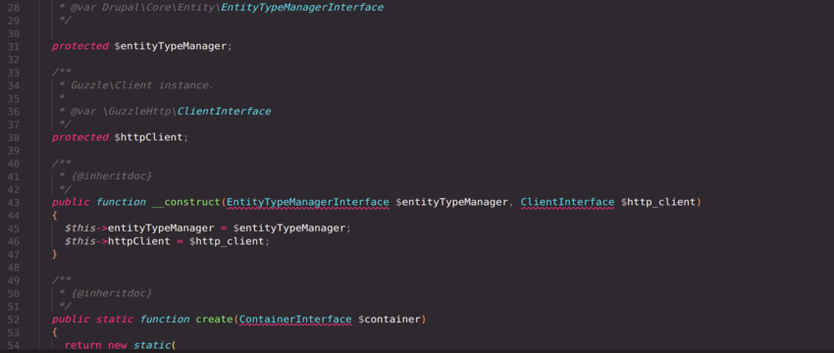Click line number 52 in the gutter
The width and height of the screenshot is (834, 353).
point(14,320)
